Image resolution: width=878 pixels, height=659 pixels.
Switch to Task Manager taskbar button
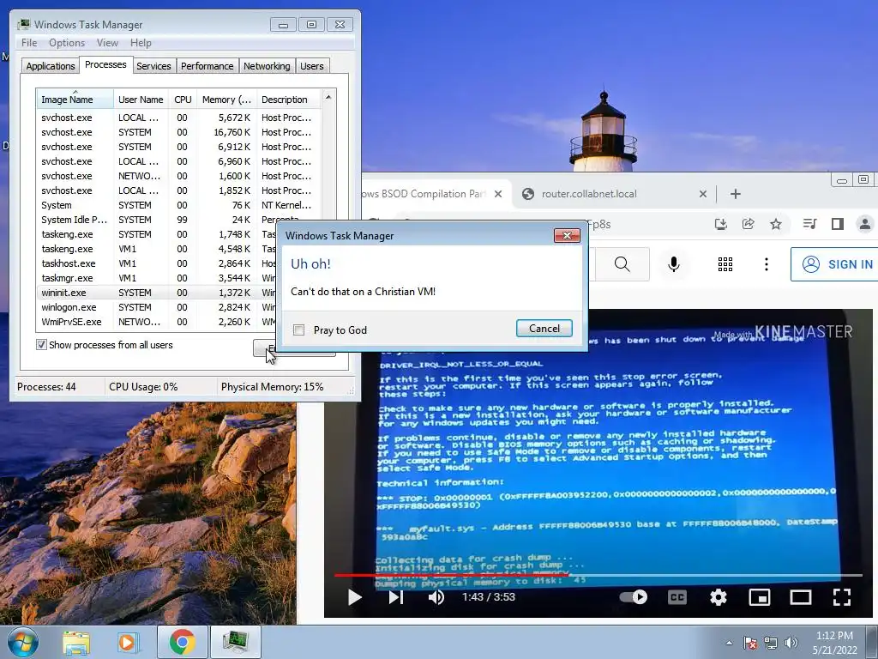click(235, 642)
